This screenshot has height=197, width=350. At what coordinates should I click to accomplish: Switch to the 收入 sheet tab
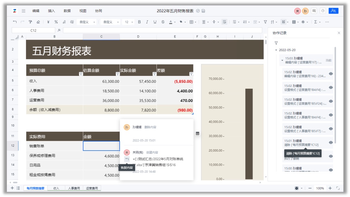point(56,188)
